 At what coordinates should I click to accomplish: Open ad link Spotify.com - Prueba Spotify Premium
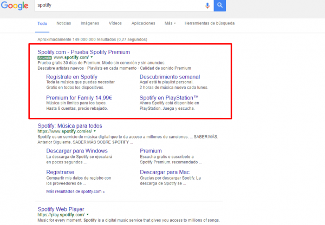(x=84, y=52)
